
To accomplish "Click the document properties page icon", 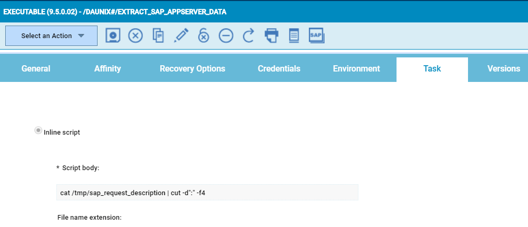I will (x=294, y=35).
